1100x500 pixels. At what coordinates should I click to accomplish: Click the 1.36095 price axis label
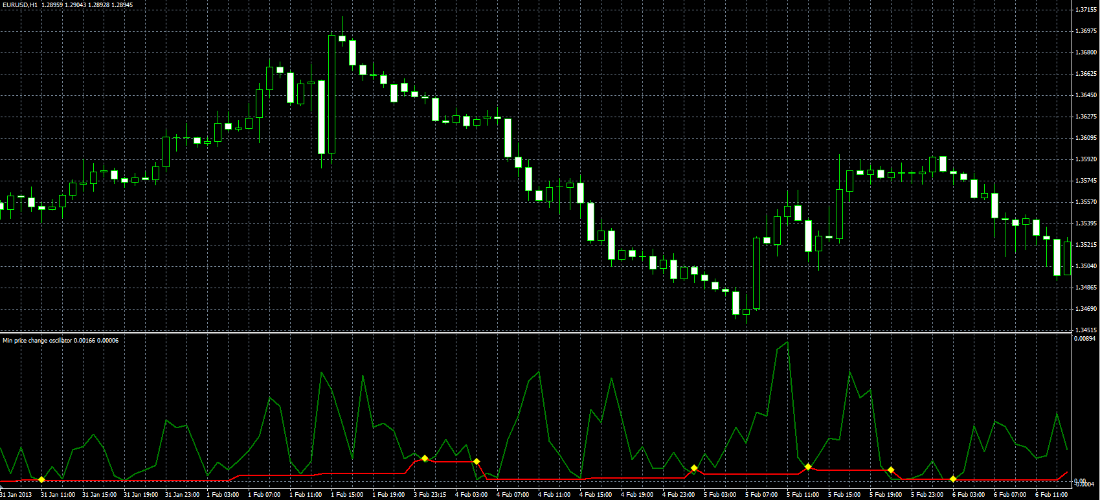click(1085, 138)
